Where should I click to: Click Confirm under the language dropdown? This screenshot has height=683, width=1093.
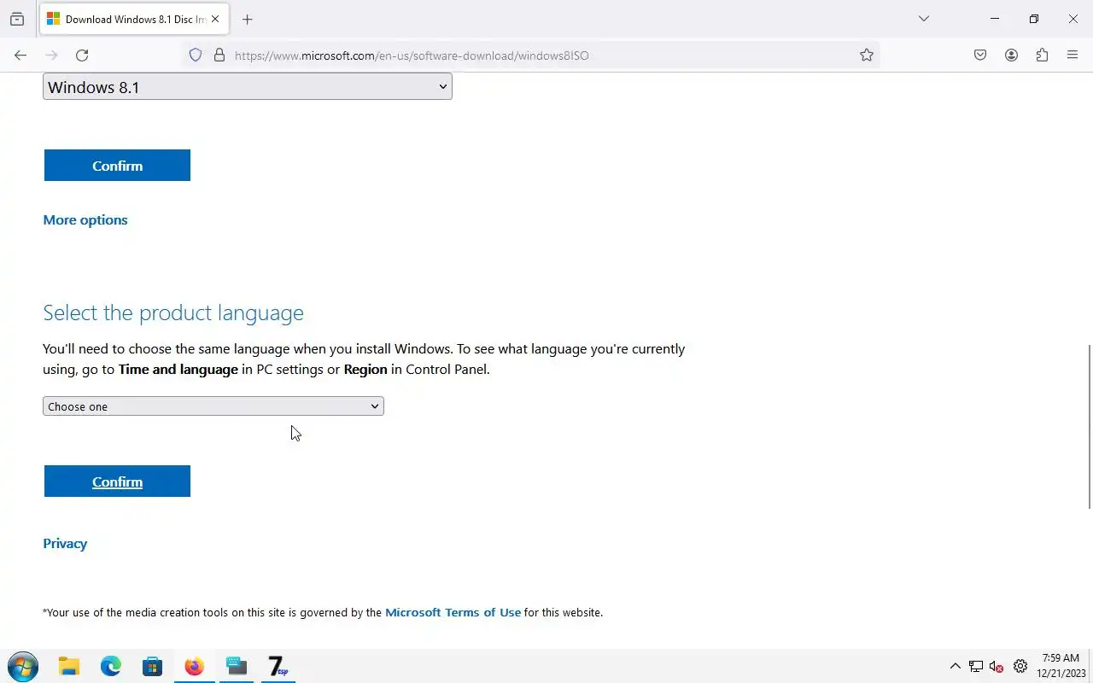point(117,482)
